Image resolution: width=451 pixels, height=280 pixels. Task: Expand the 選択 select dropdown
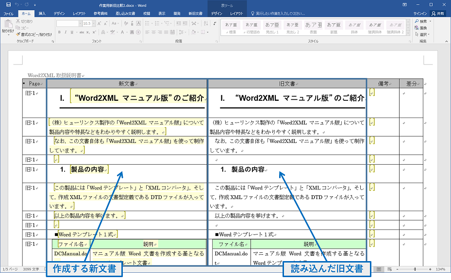429,34
